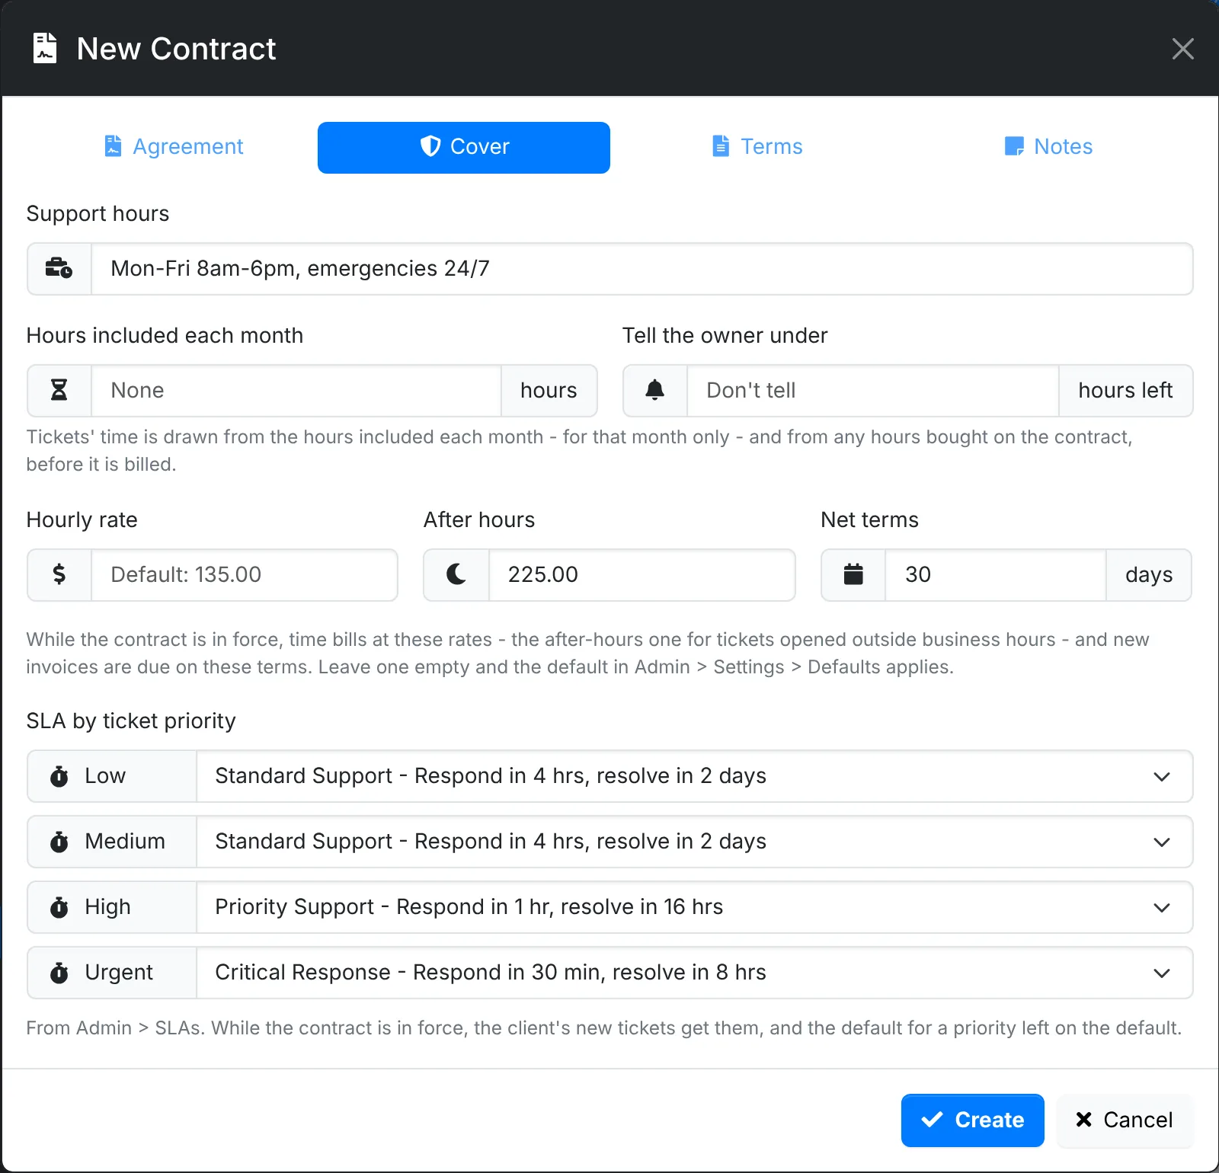Edit the Support hours text field

pos(641,269)
